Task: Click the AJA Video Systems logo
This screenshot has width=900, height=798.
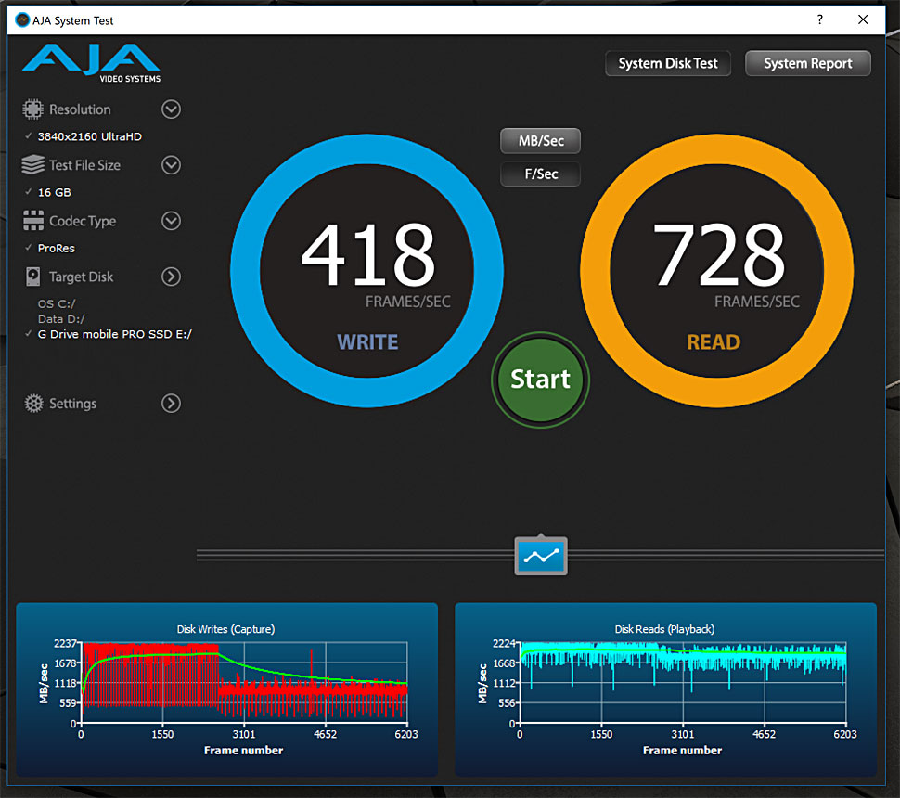Action: point(91,62)
